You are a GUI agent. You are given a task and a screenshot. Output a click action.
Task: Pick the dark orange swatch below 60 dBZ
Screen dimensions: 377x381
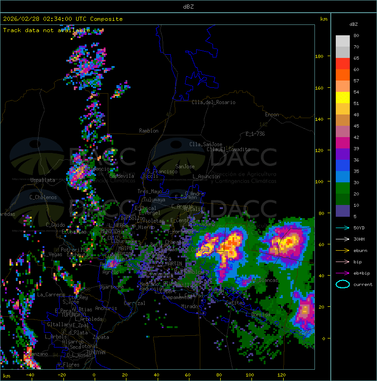343,75
